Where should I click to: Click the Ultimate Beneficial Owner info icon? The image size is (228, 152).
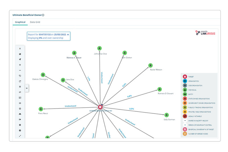pyautogui.click(x=43, y=15)
